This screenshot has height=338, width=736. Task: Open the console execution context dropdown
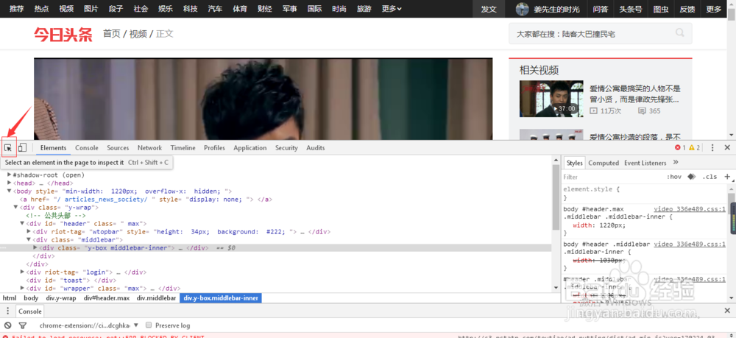89,325
